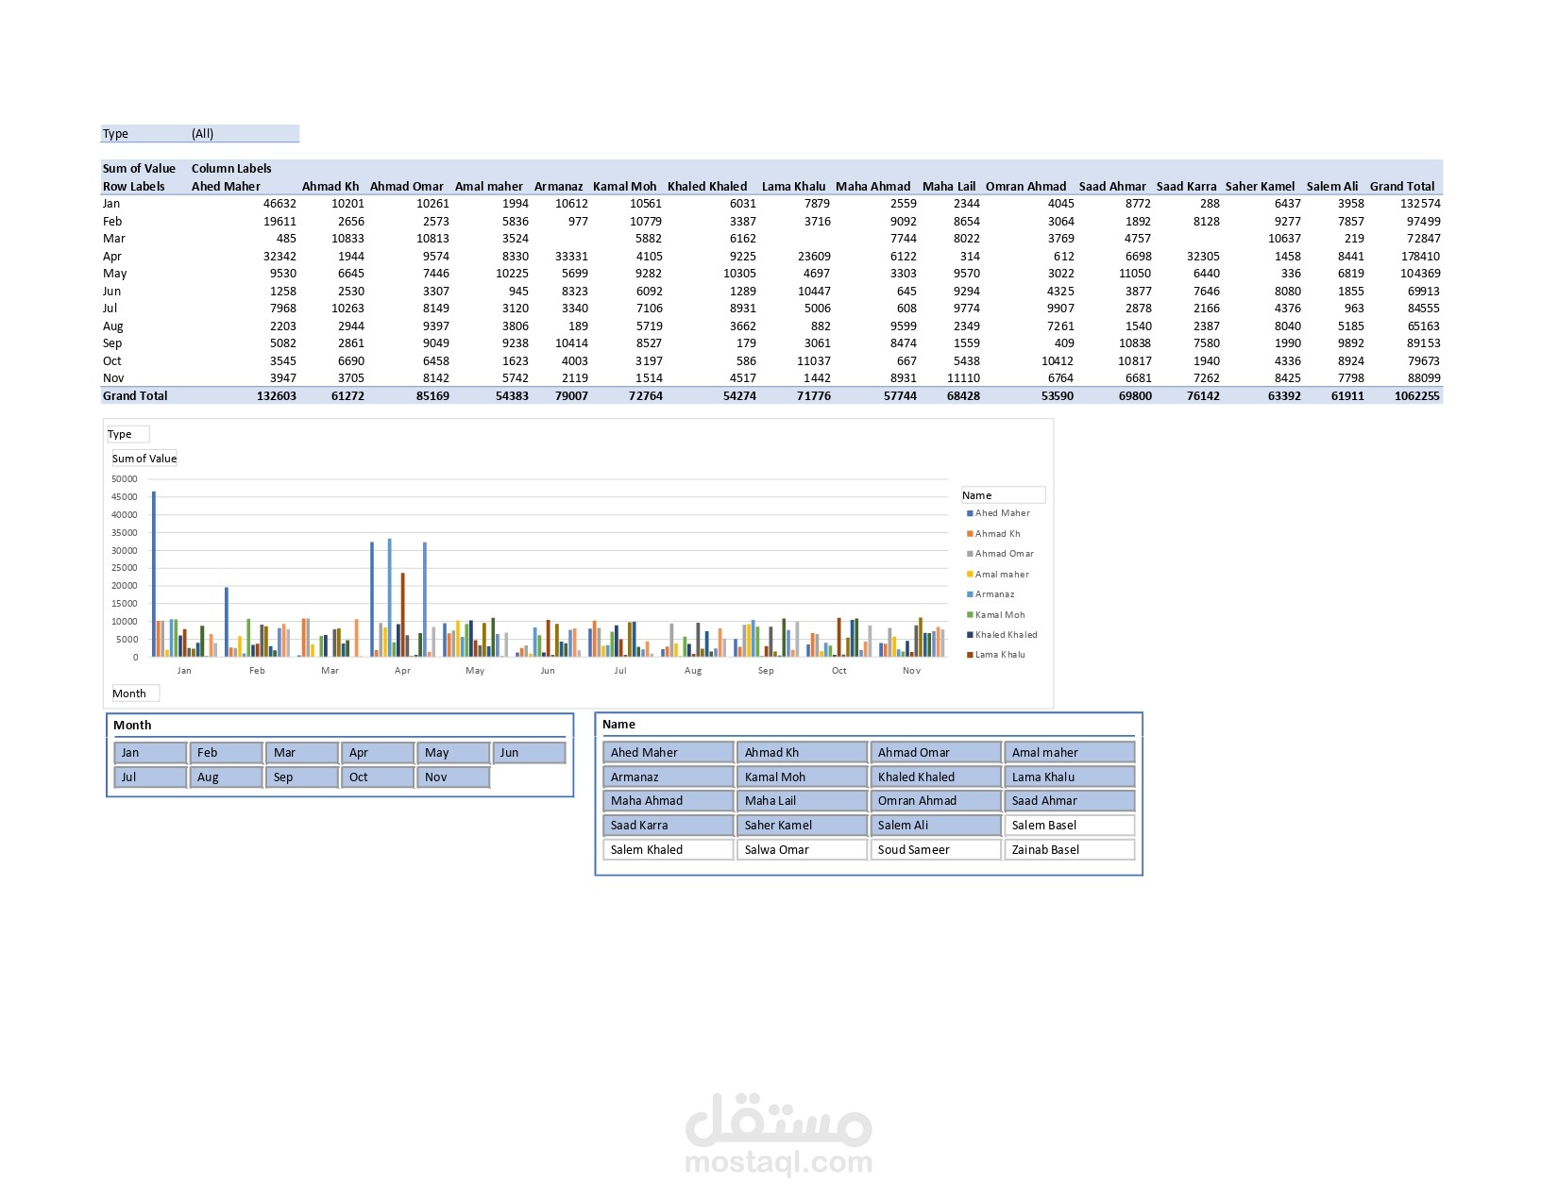Select Feb in the Month slicer
This screenshot has height=1203, width=1558.
pyautogui.click(x=227, y=752)
